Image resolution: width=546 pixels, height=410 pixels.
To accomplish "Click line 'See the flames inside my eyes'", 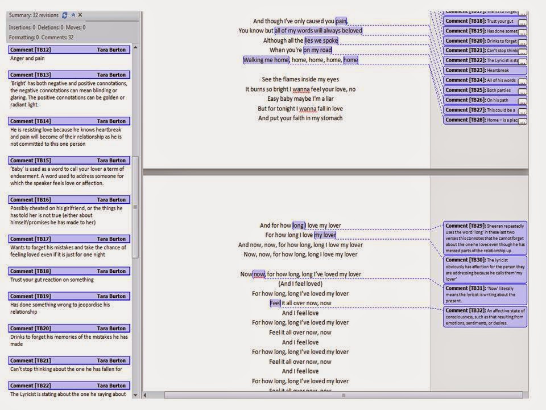I will pyautogui.click(x=300, y=79).
